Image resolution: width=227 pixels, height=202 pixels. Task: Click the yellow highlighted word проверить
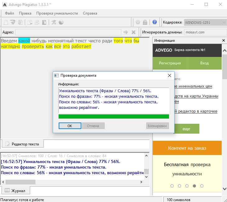tap(33, 46)
